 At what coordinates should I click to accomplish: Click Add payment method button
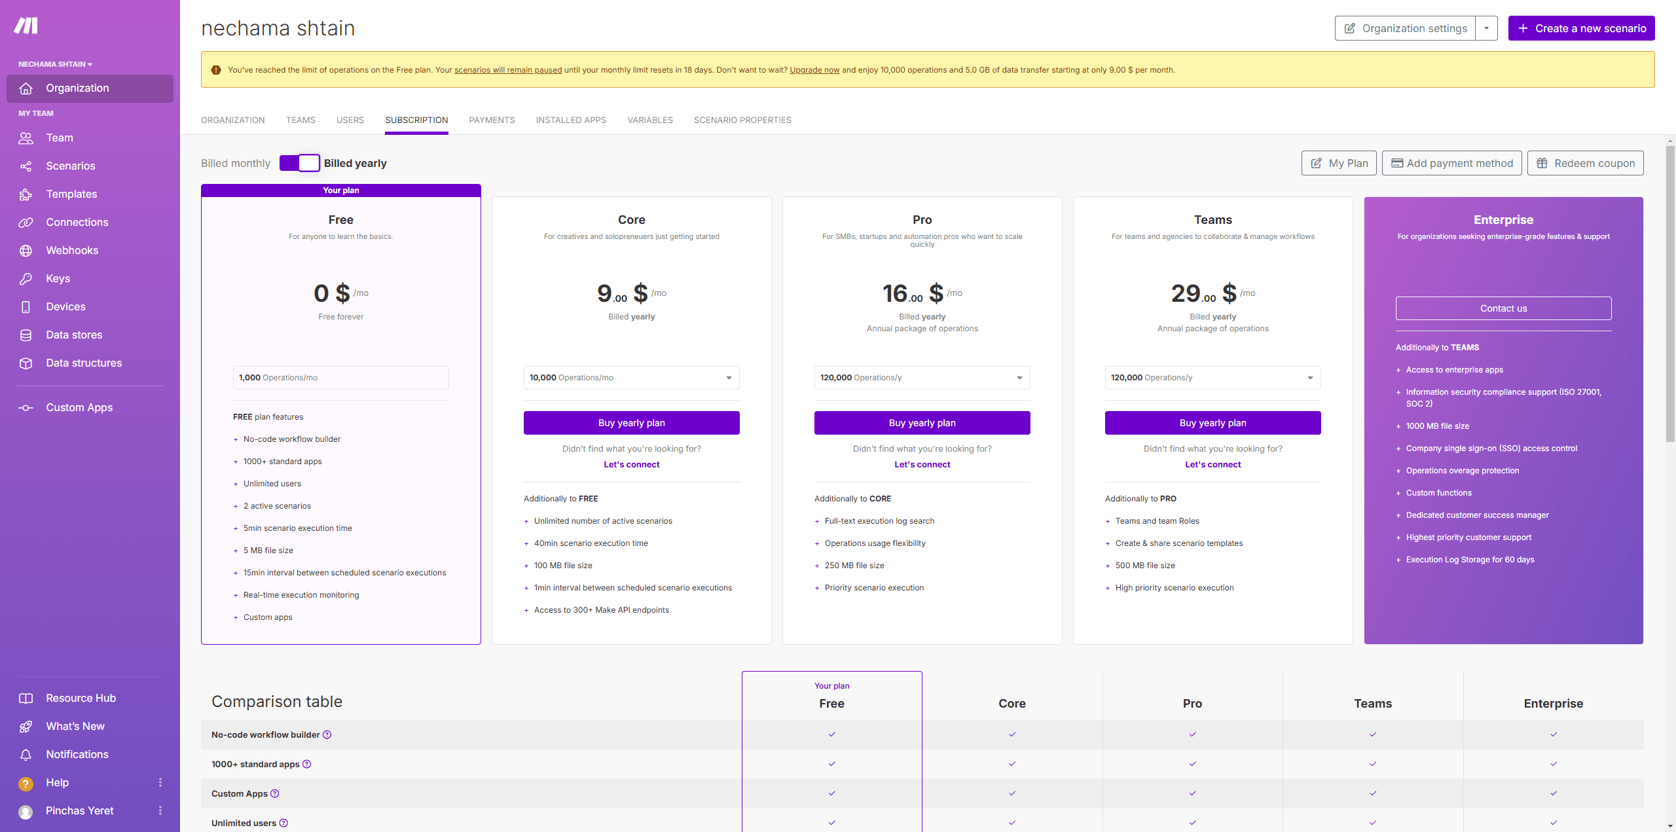coord(1452,163)
